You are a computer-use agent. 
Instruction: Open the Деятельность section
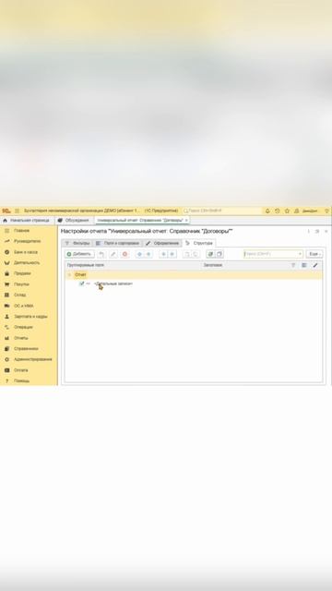coord(27,262)
